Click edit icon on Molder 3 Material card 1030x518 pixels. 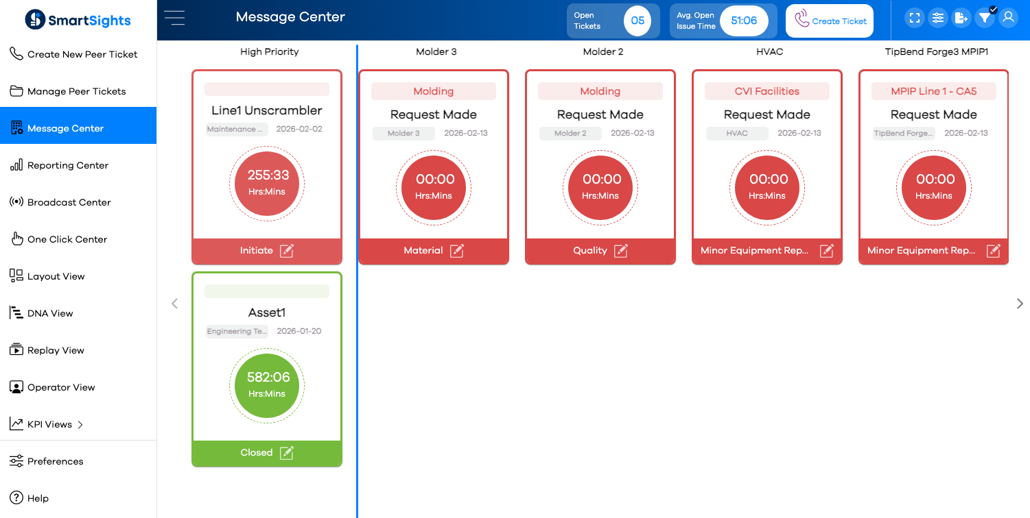tap(457, 251)
